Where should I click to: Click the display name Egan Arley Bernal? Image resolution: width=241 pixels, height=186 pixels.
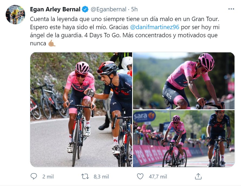click(55, 9)
